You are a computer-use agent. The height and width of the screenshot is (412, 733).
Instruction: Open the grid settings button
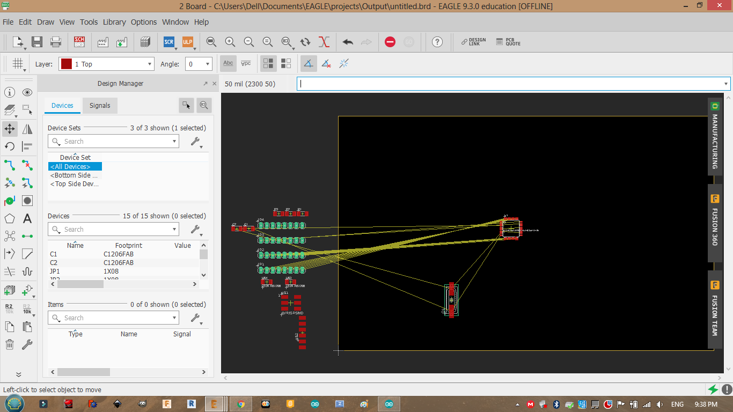coord(18,64)
